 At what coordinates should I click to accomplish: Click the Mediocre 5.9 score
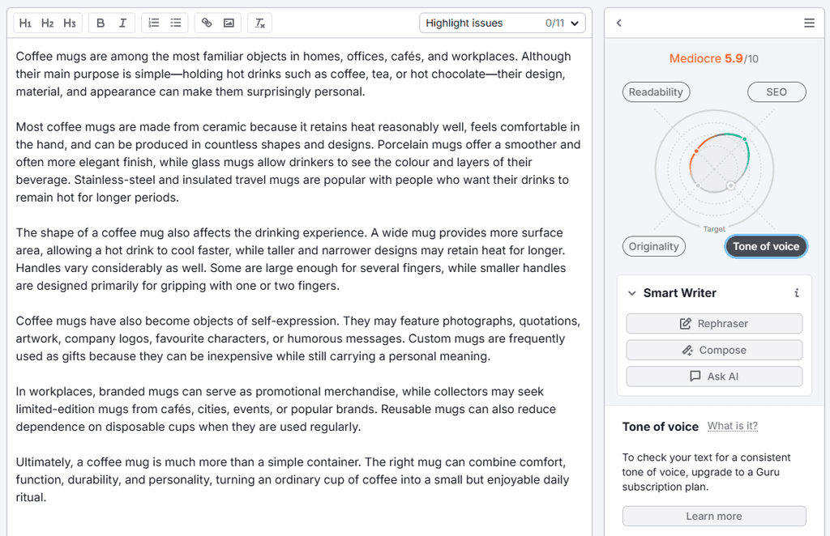[x=713, y=58]
